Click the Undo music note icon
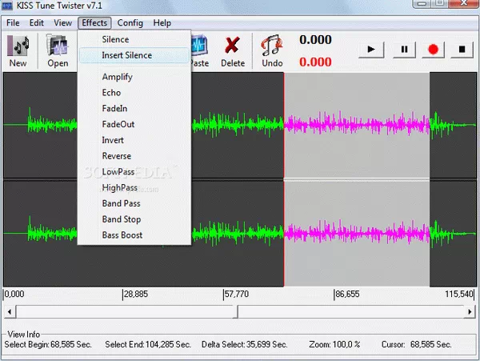 tap(272, 46)
